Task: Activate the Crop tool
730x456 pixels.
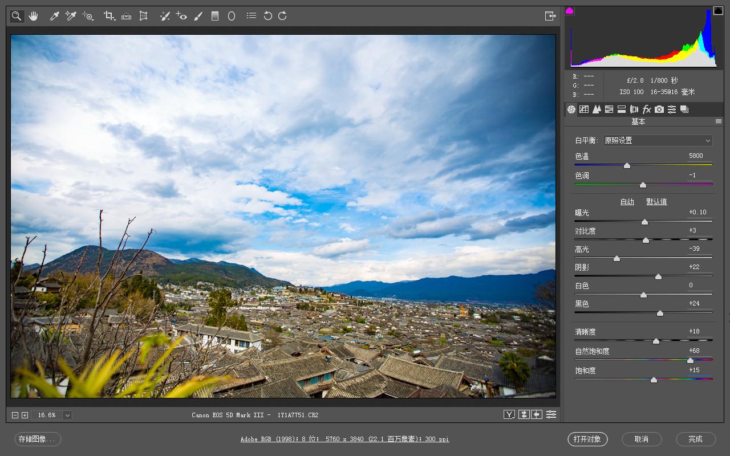Action: pos(109,16)
